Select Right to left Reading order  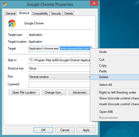click(115, 92)
